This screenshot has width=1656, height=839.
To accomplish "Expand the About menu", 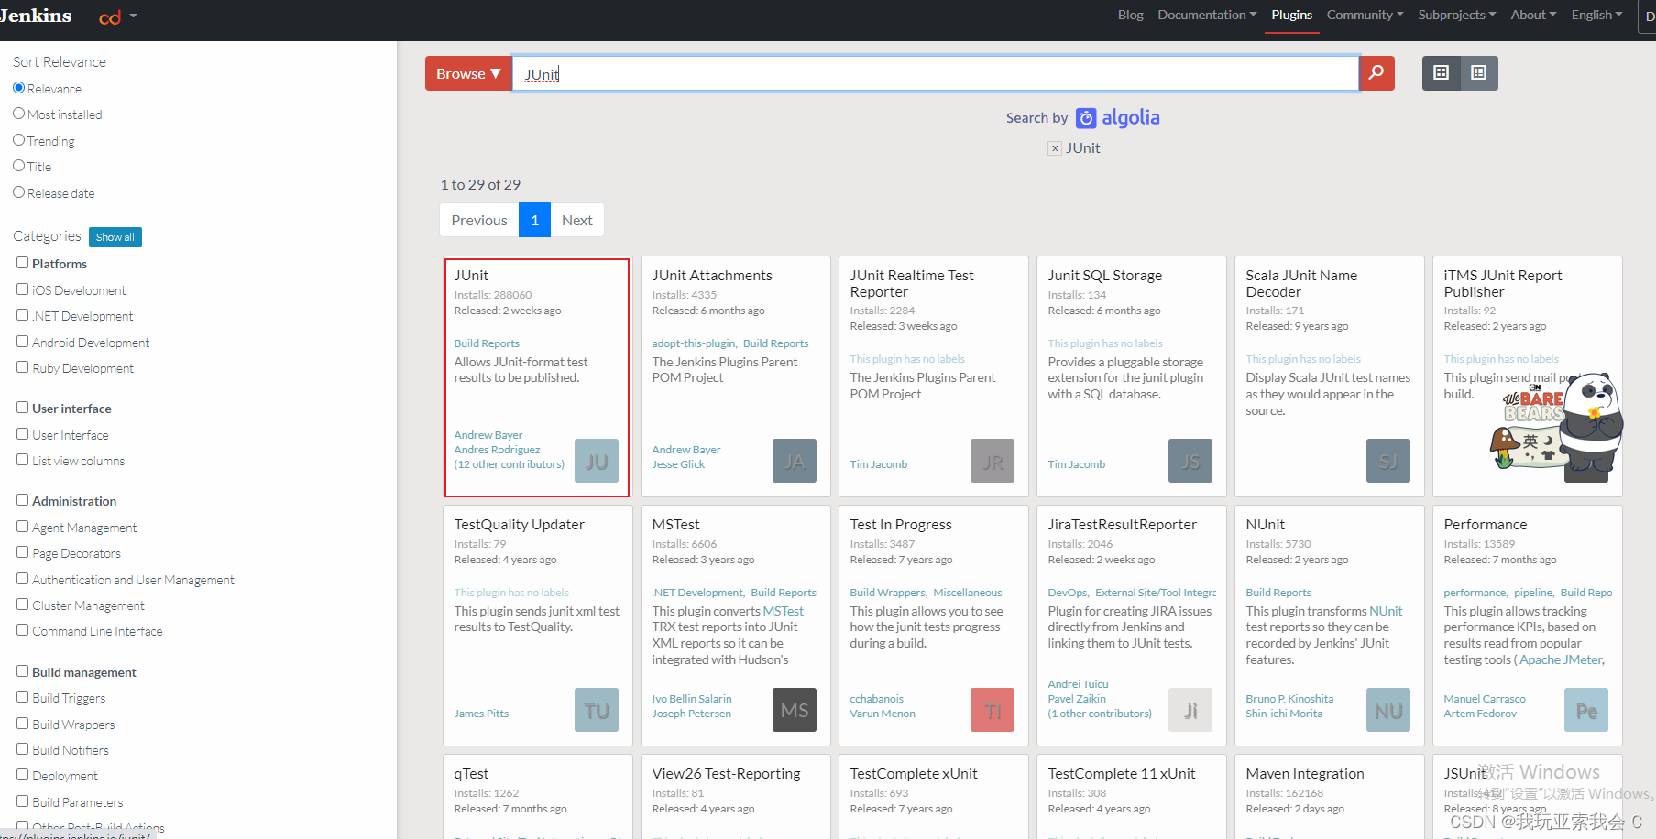I will click(1533, 15).
